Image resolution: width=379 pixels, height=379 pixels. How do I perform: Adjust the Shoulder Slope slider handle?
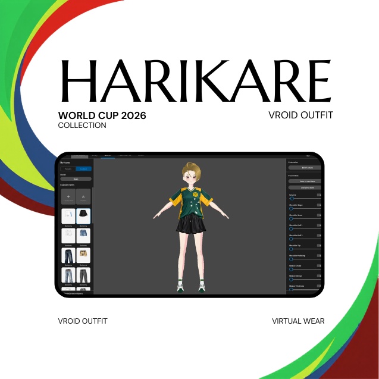point(291,209)
